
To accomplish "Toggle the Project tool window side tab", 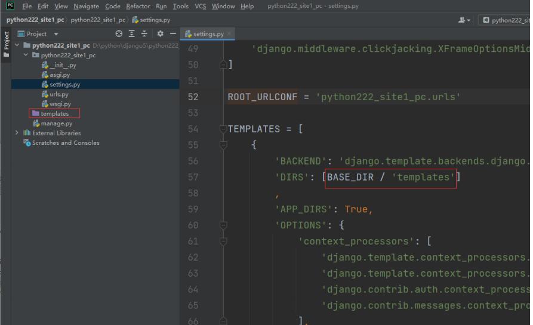I will (x=6, y=45).
